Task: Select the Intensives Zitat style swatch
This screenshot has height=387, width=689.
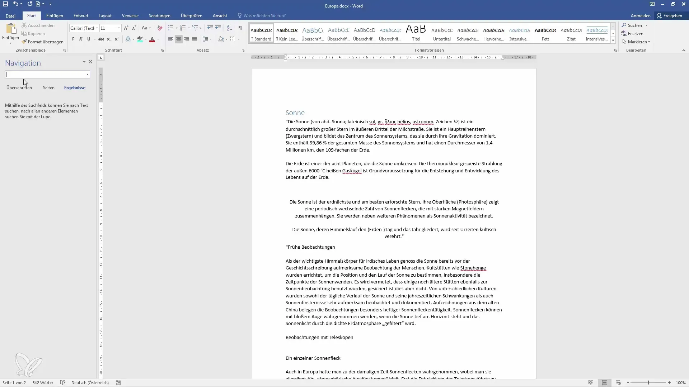Action: [597, 33]
